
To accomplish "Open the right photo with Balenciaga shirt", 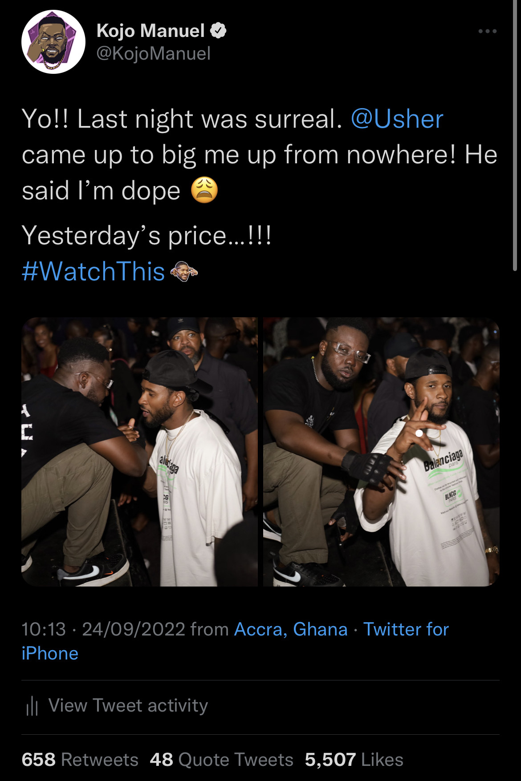I will pos(381,451).
